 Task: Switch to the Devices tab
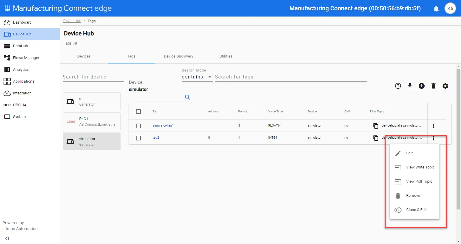[x=84, y=56]
